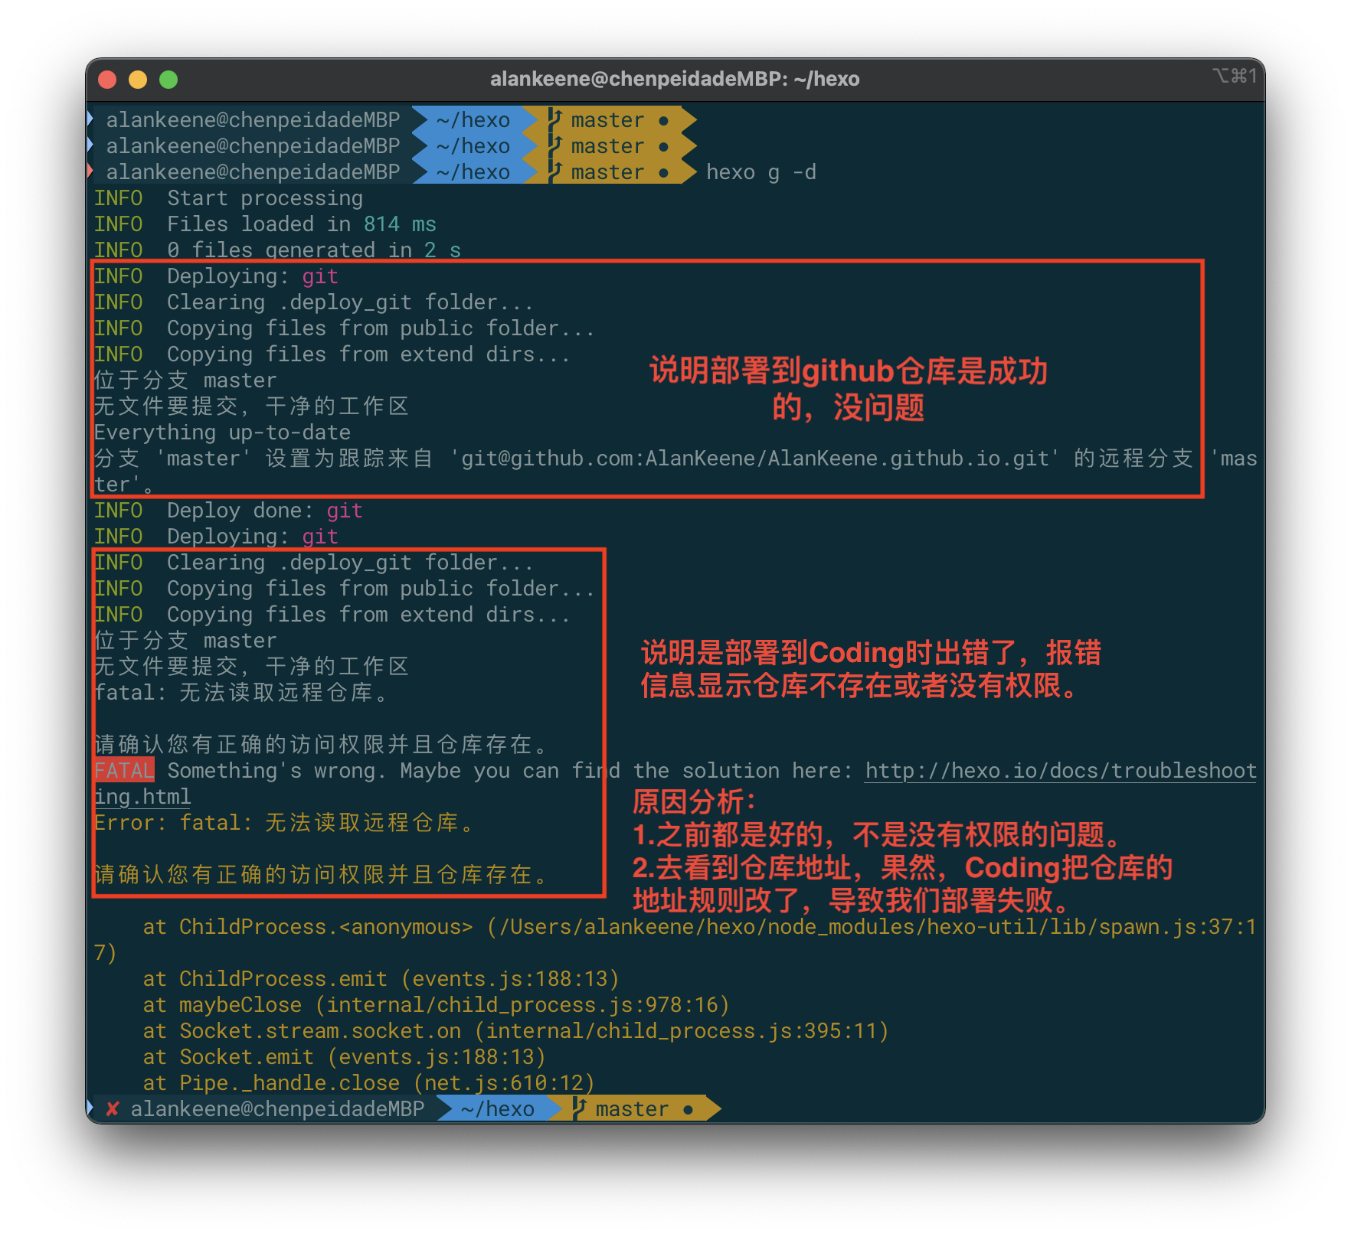1351x1237 pixels.
Task: Click the username segment in the last prompt
Action: [277, 1108]
